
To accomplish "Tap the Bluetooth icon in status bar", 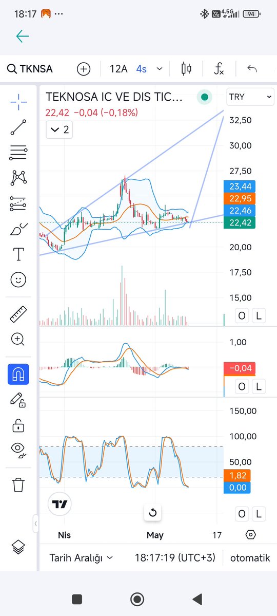I will (204, 14).
